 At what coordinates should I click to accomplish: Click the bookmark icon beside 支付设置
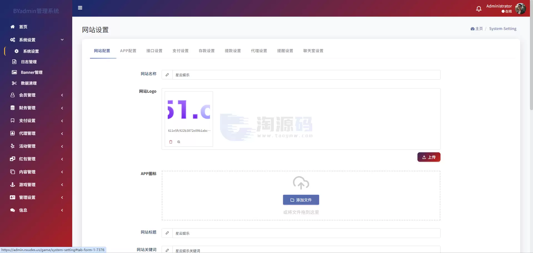tap(12, 120)
